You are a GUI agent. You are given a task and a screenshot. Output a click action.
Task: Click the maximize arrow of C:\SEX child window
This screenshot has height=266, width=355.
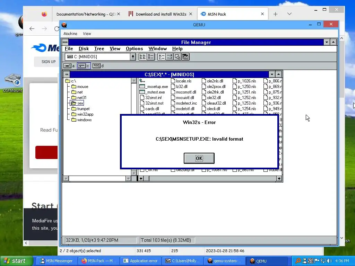point(279,74)
